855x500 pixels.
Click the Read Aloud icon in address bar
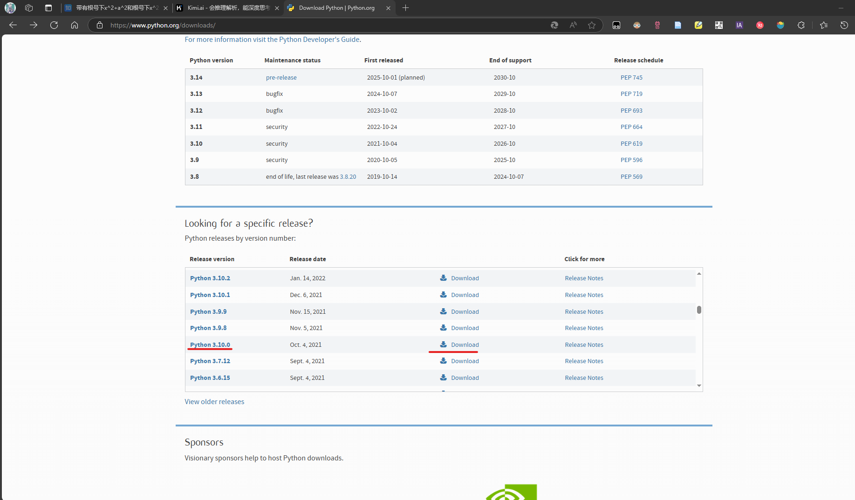click(x=573, y=25)
